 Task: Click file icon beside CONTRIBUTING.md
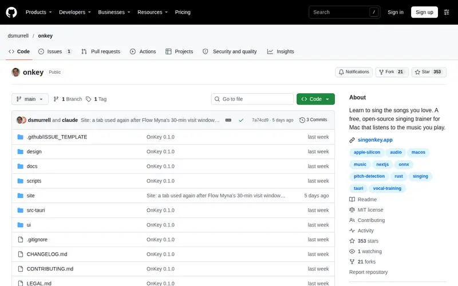21,269
